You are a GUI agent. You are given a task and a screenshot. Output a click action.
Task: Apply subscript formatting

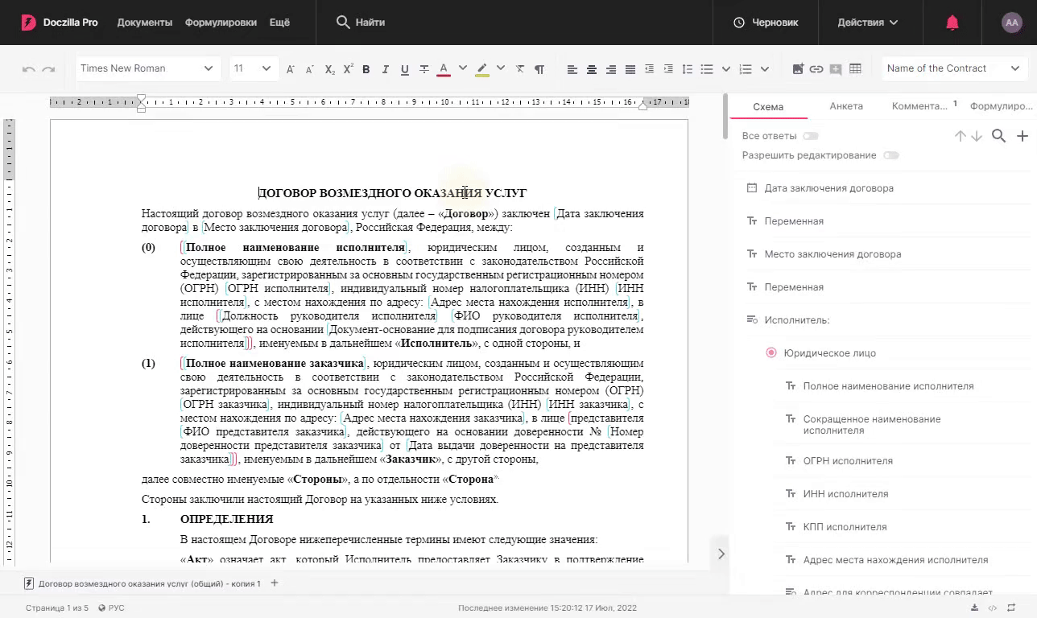pyautogui.click(x=329, y=69)
